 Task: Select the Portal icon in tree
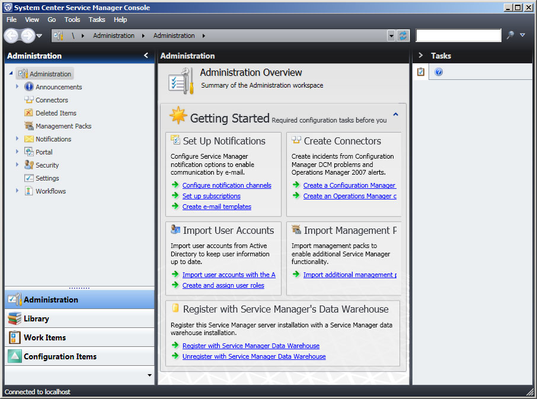29,152
